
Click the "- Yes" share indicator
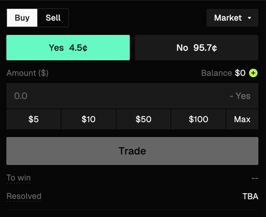pyautogui.click(x=240, y=96)
